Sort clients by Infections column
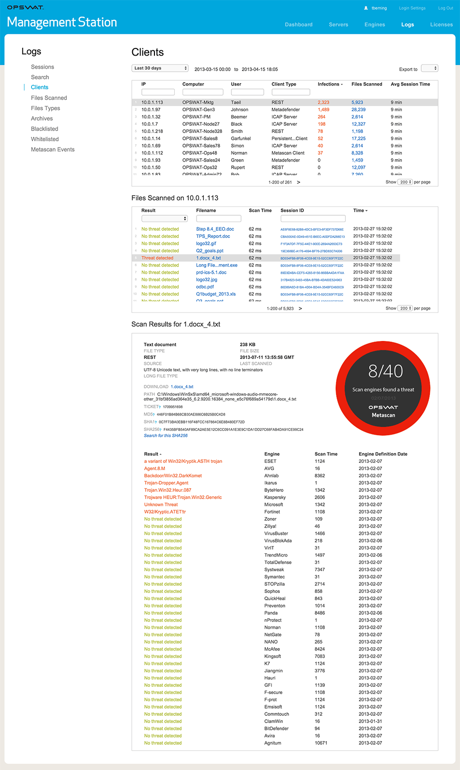This screenshot has height=770, width=460. [330, 84]
